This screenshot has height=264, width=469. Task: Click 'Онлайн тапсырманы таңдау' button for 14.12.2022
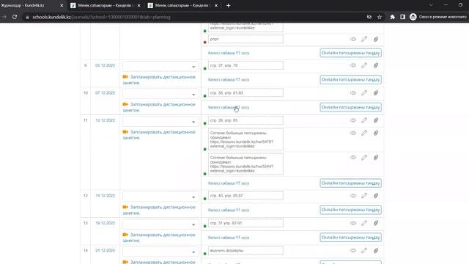point(350,210)
